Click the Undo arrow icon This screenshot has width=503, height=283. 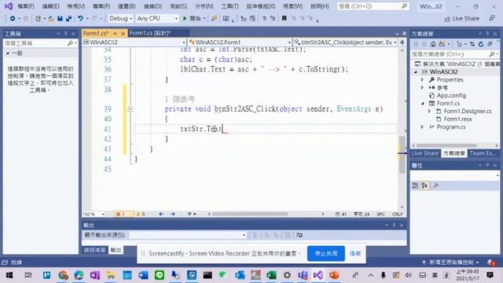click(x=80, y=19)
